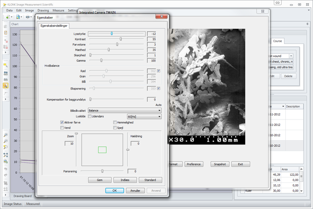Open the Edit menu
Viewport: 313px width, 209px height.
pyautogui.click(x=19, y=11)
